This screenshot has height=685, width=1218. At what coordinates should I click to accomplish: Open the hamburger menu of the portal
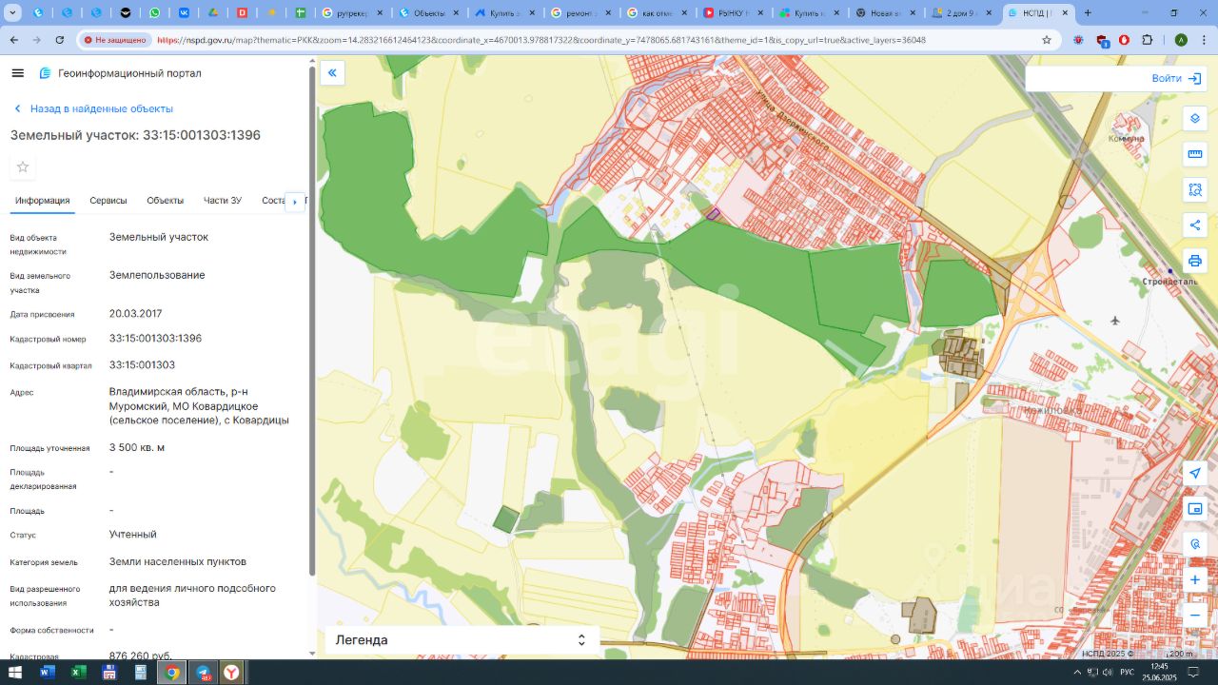coord(17,73)
